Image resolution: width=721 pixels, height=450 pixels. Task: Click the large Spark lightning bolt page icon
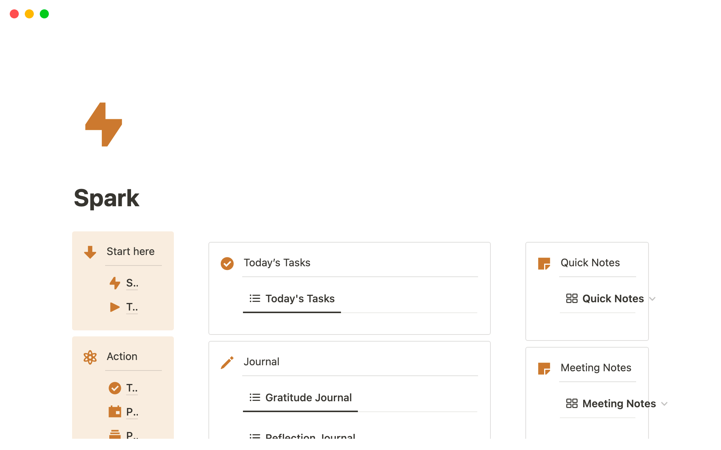(x=104, y=124)
